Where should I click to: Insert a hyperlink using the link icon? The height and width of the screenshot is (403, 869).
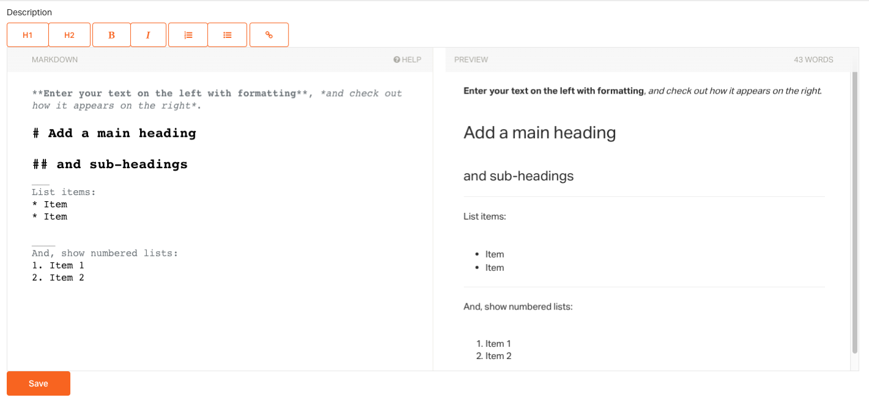click(268, 35)
